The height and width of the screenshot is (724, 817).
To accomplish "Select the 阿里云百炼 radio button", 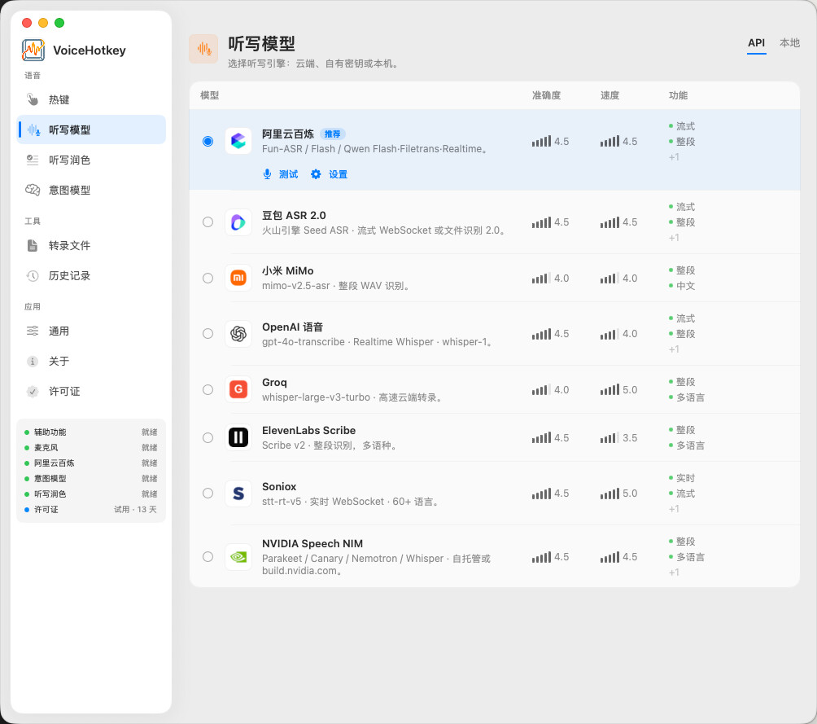I will (x=208, y=142).
